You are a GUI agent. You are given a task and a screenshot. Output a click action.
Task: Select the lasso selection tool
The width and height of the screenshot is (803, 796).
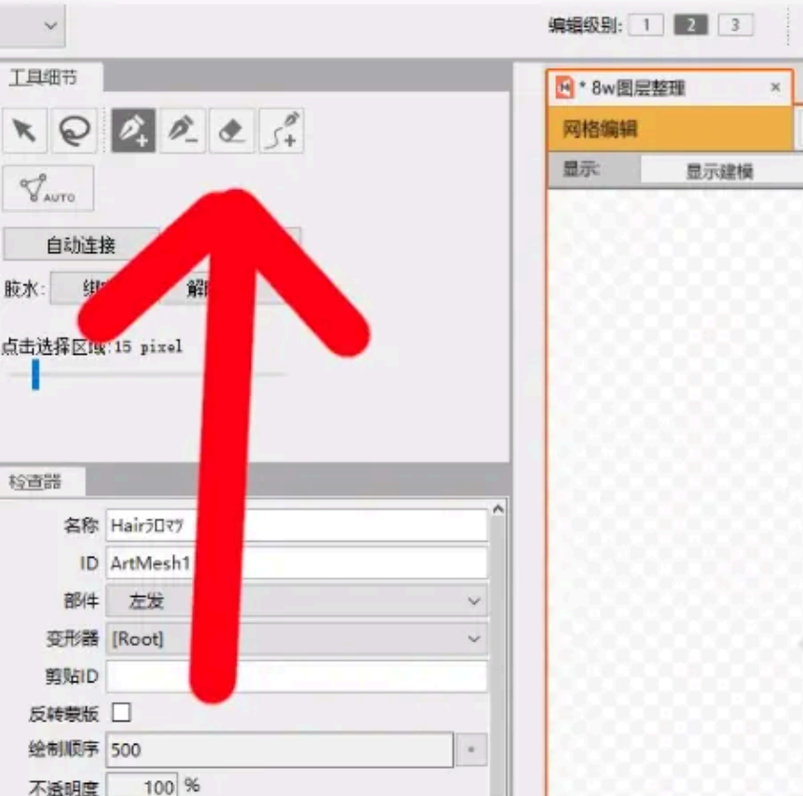pos(75,130)
